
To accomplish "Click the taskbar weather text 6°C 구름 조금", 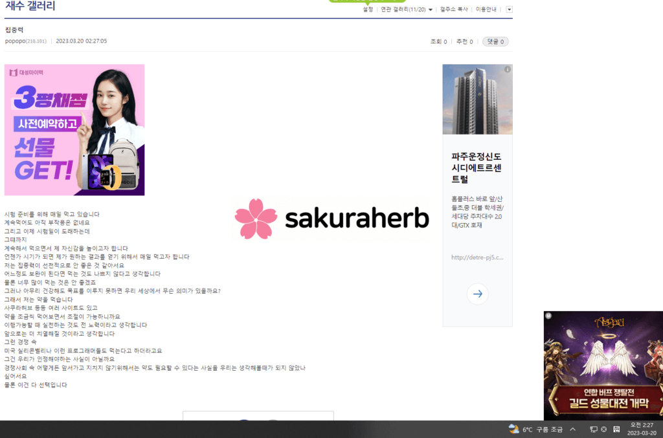I will 543,430.
